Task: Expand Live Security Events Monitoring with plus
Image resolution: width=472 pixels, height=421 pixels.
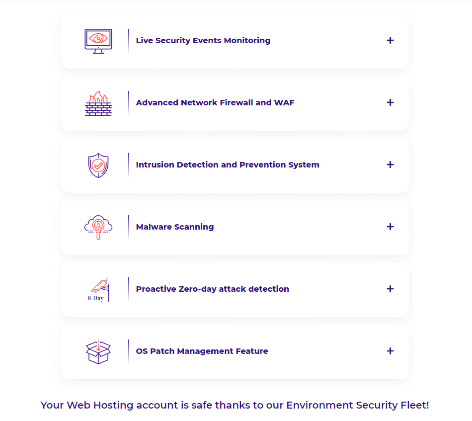Action: [390, 40]
